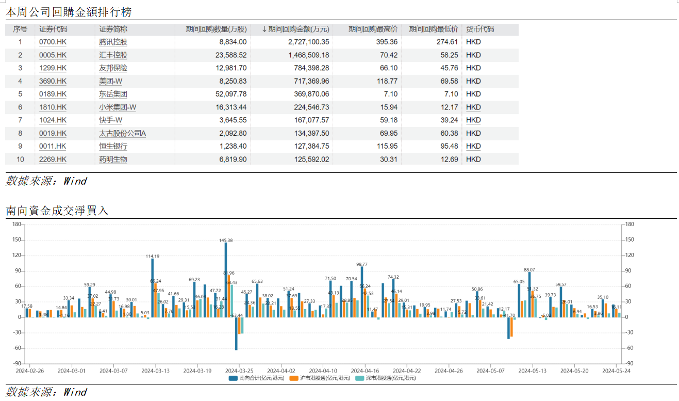Click the 88.07 bar label
Viewport: 679px width, 401px height.
coord(529,269)
